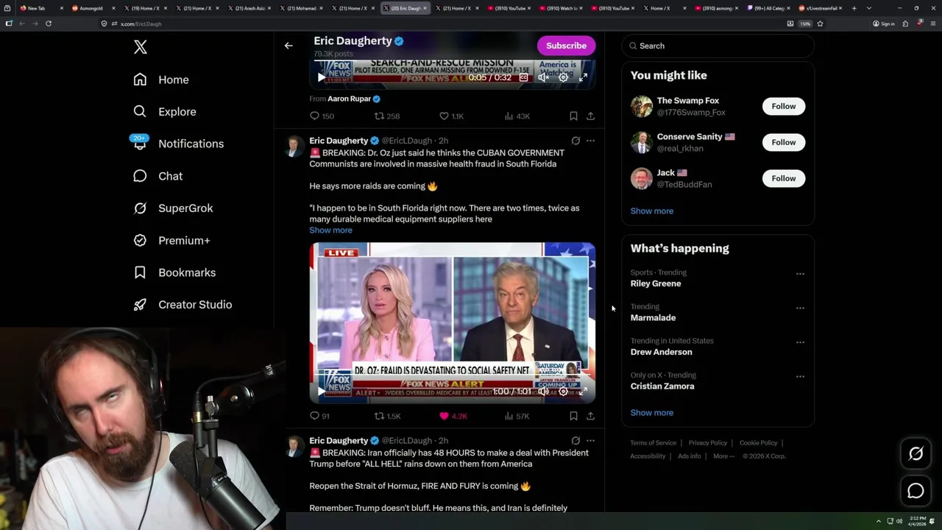
Task: Follow Conserve Sanity
Action: click(x=783, y=142)
